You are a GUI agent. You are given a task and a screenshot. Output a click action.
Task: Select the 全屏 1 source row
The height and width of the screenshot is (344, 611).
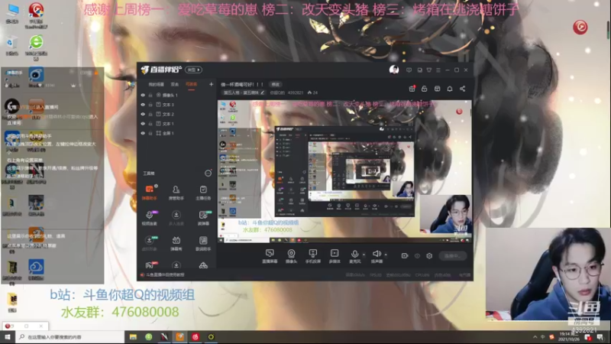(176, 133)
